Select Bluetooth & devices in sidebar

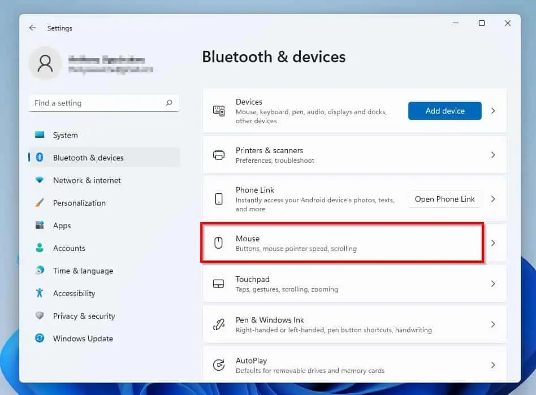click(x=104, y=158)
